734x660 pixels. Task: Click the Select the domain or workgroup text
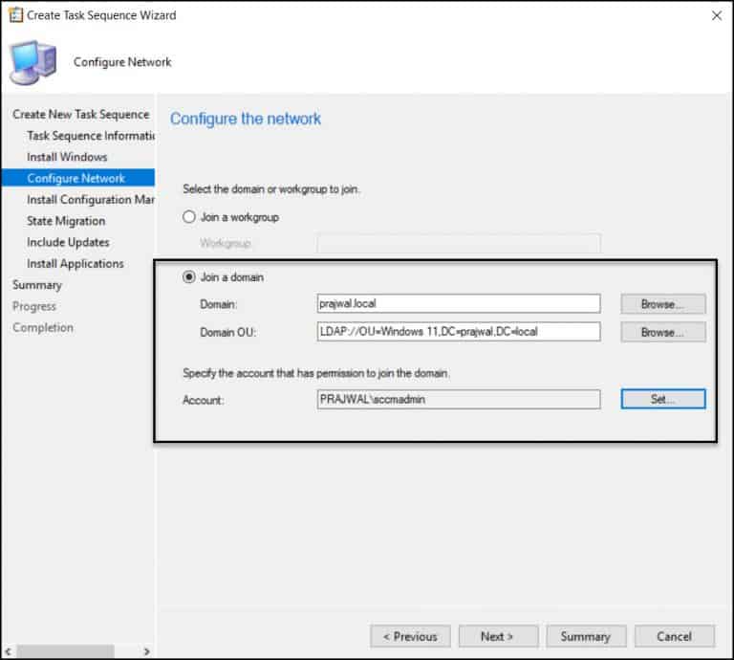coord(271,189)
